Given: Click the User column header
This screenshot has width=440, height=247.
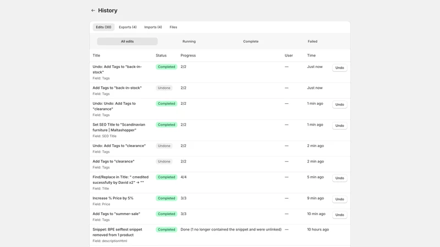Looking at the screenshot, I should [288, 55].
